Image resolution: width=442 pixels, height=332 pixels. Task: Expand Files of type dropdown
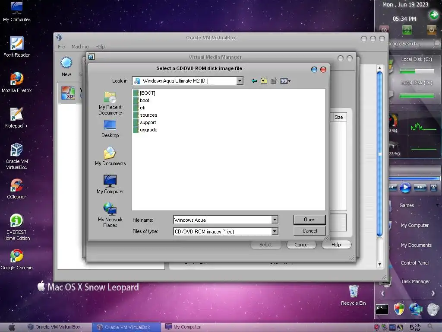(x=275, y=232)
